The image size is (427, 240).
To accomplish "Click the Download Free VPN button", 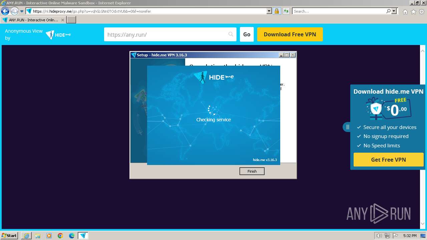I will click(x=290, y=34).
